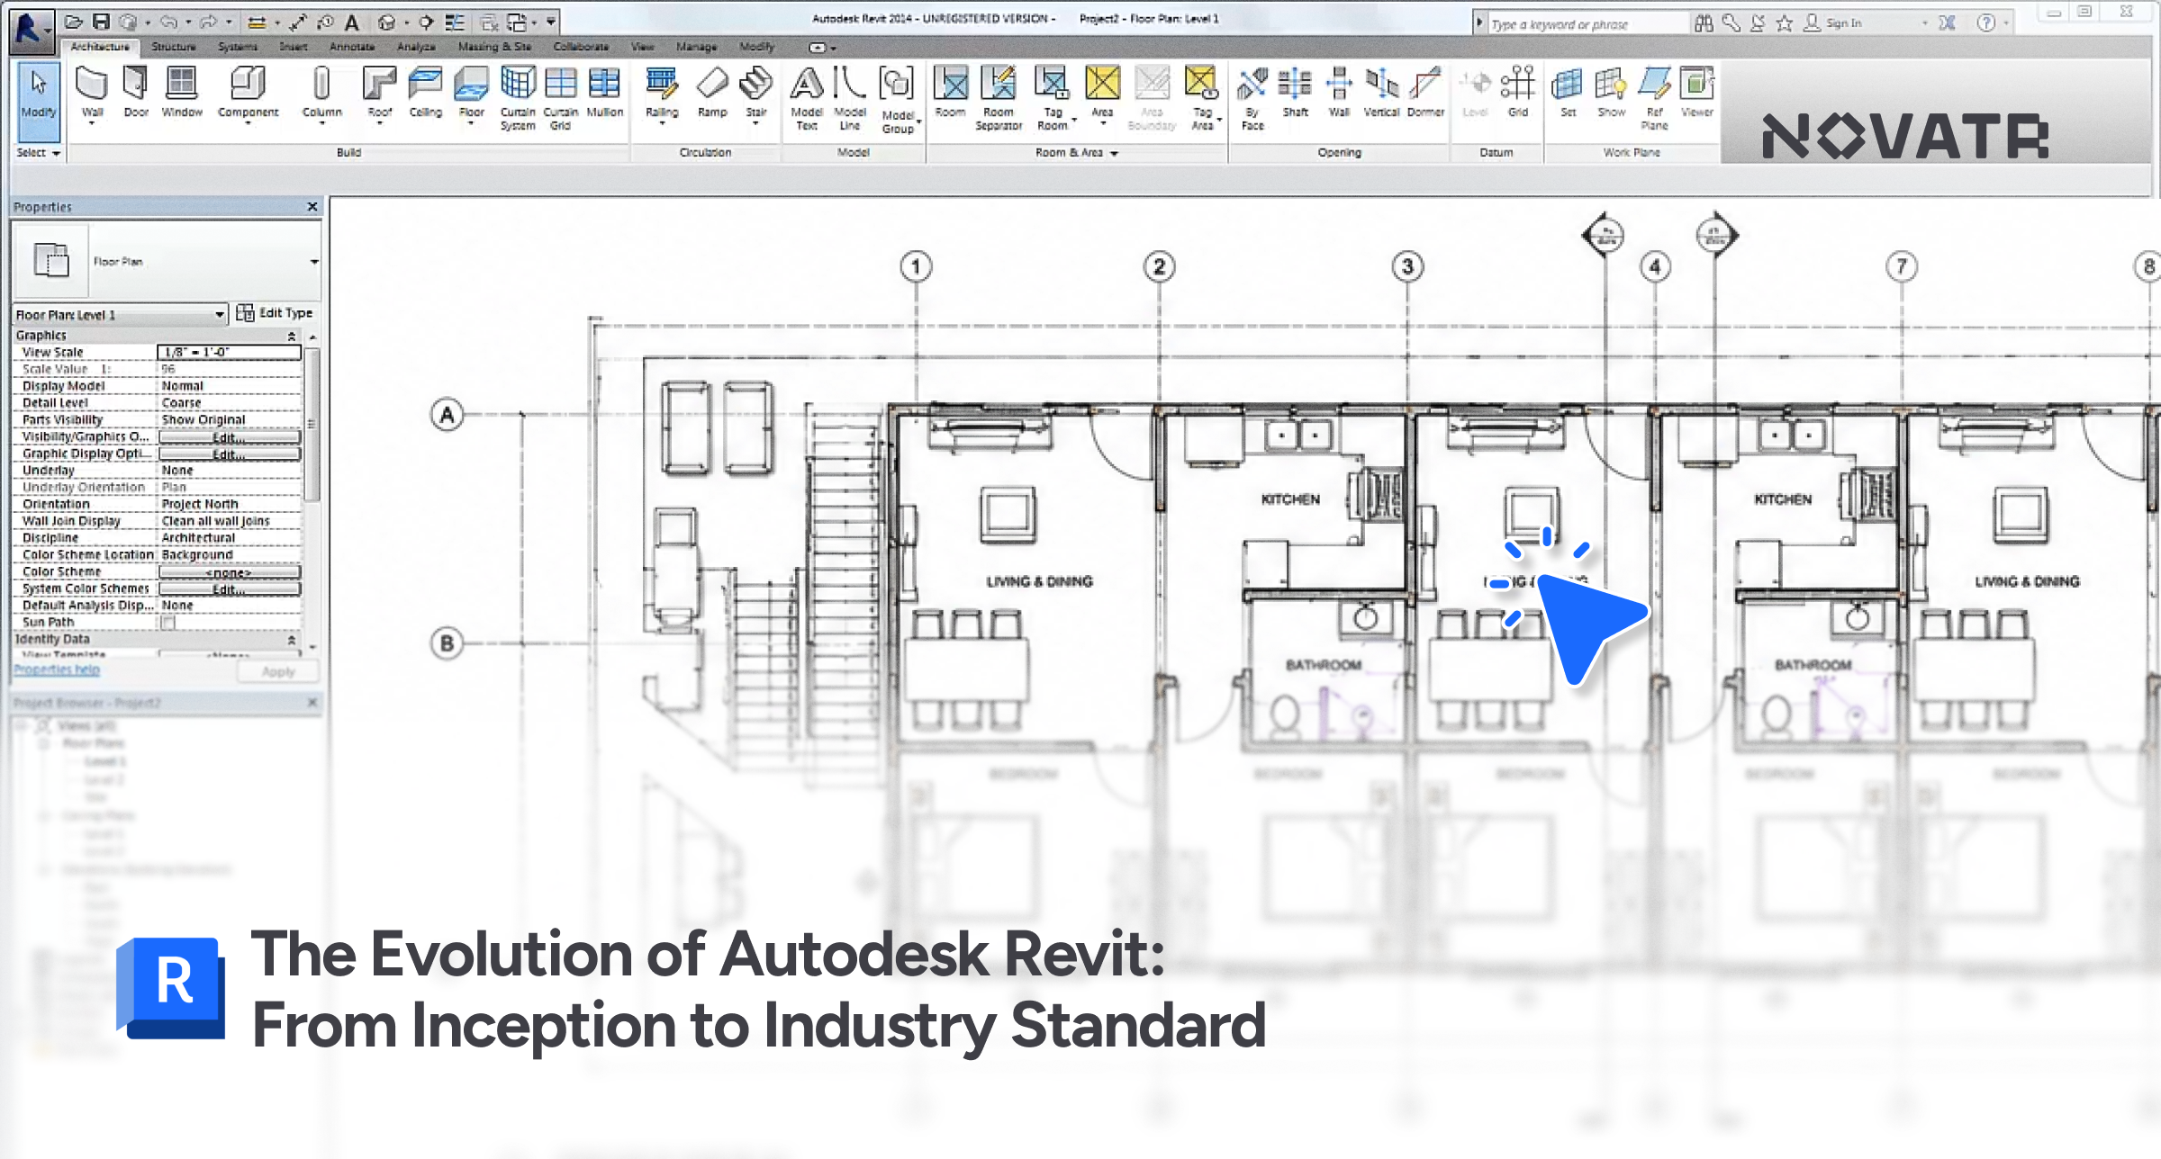This screenshot has height=1159, width=2161.
Task: Choose the Curtain Grid tool
Action: 560,98
